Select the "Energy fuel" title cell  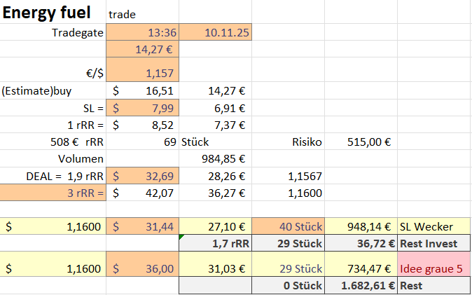[x=53, y=13]
